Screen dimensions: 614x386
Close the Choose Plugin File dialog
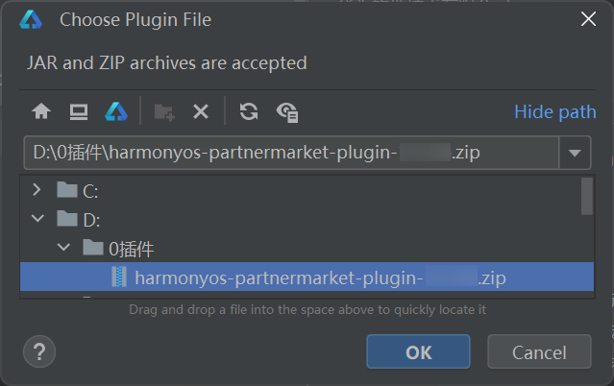(587, 19)
